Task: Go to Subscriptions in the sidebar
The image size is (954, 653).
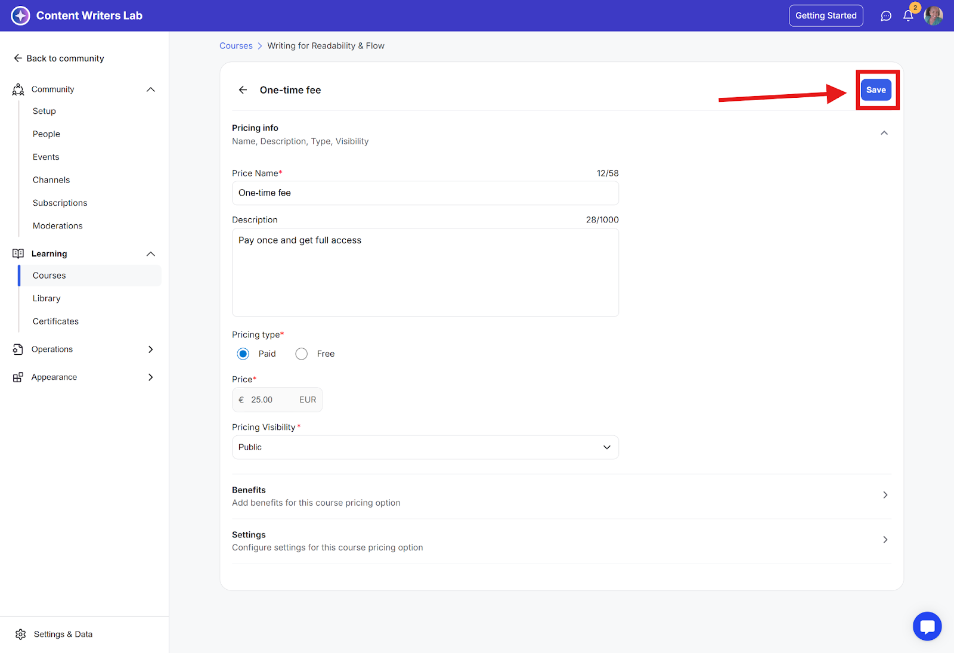Action: point(60,203)
